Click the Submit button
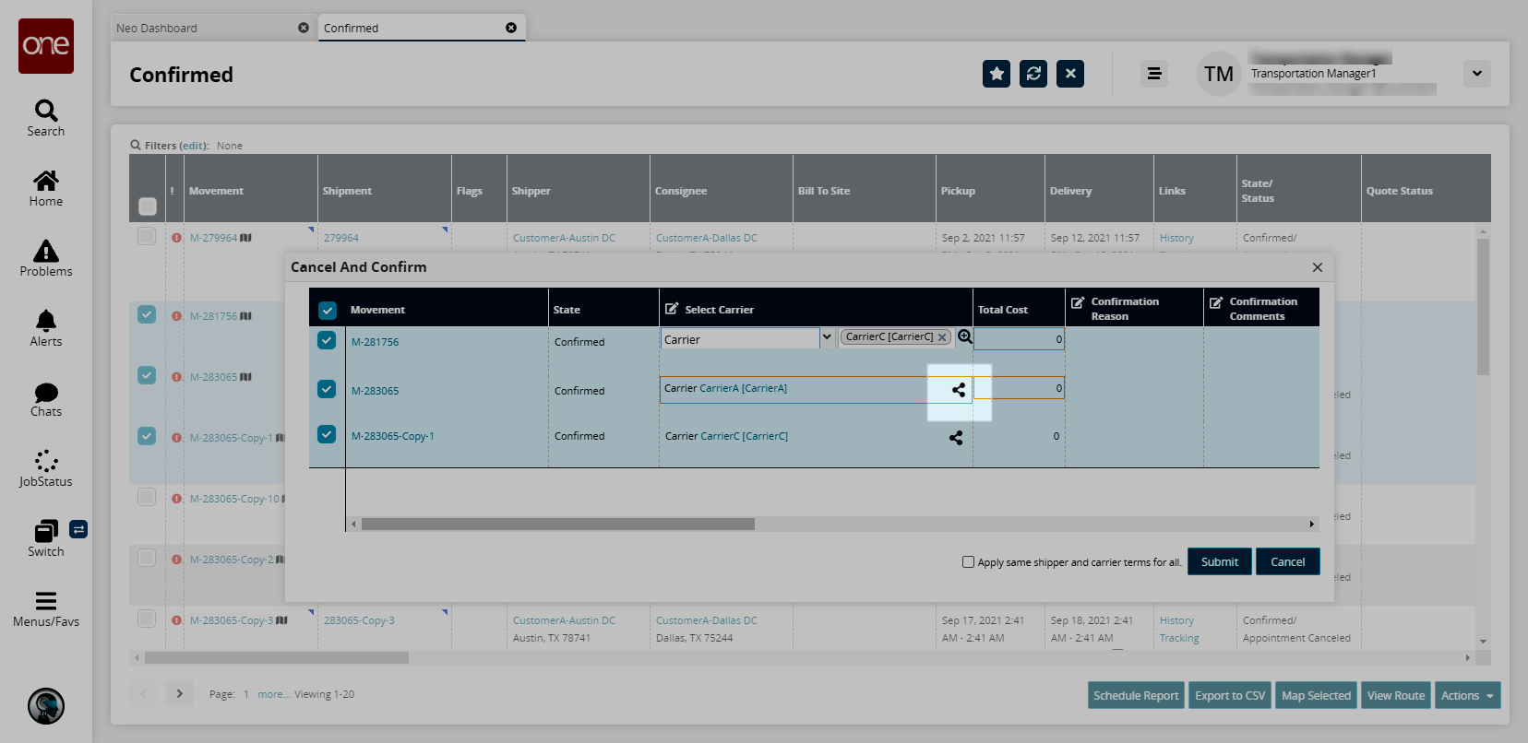This screenshot has height=743, width=1528. [1219, 561]
